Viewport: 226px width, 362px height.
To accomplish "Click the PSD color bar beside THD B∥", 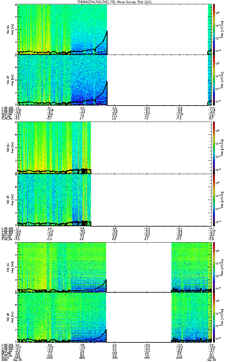I will [214, 199].
